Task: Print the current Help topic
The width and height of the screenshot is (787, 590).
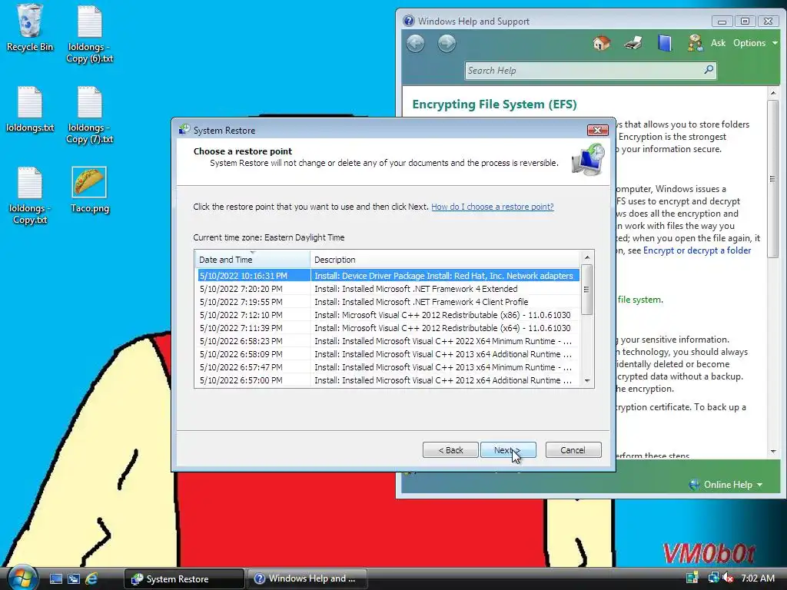Action: tap(633, 43)
